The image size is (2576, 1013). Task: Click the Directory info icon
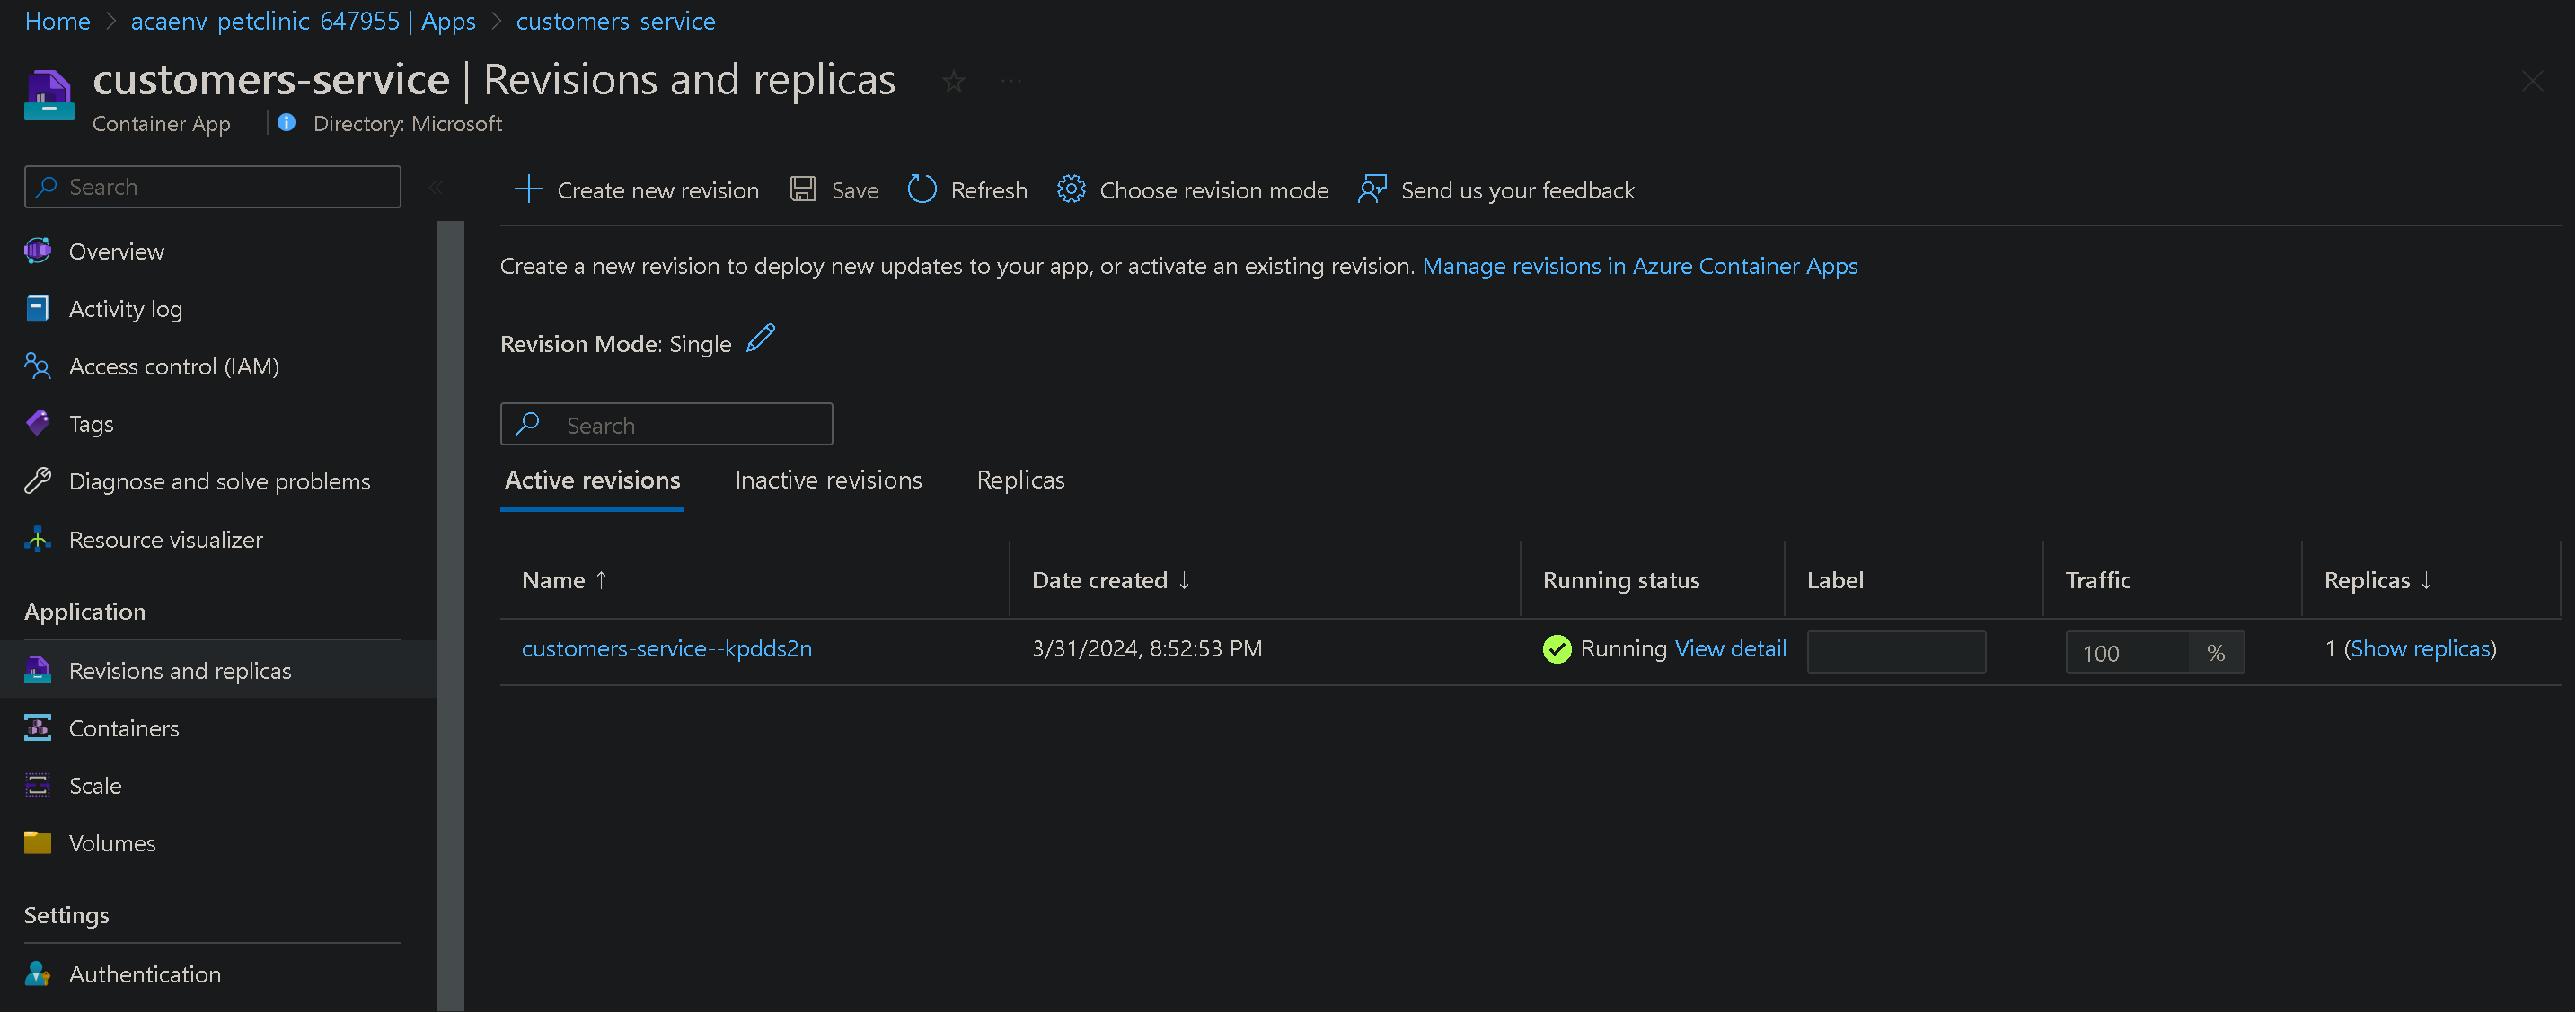pyautogui.click(x=287, y=123)
